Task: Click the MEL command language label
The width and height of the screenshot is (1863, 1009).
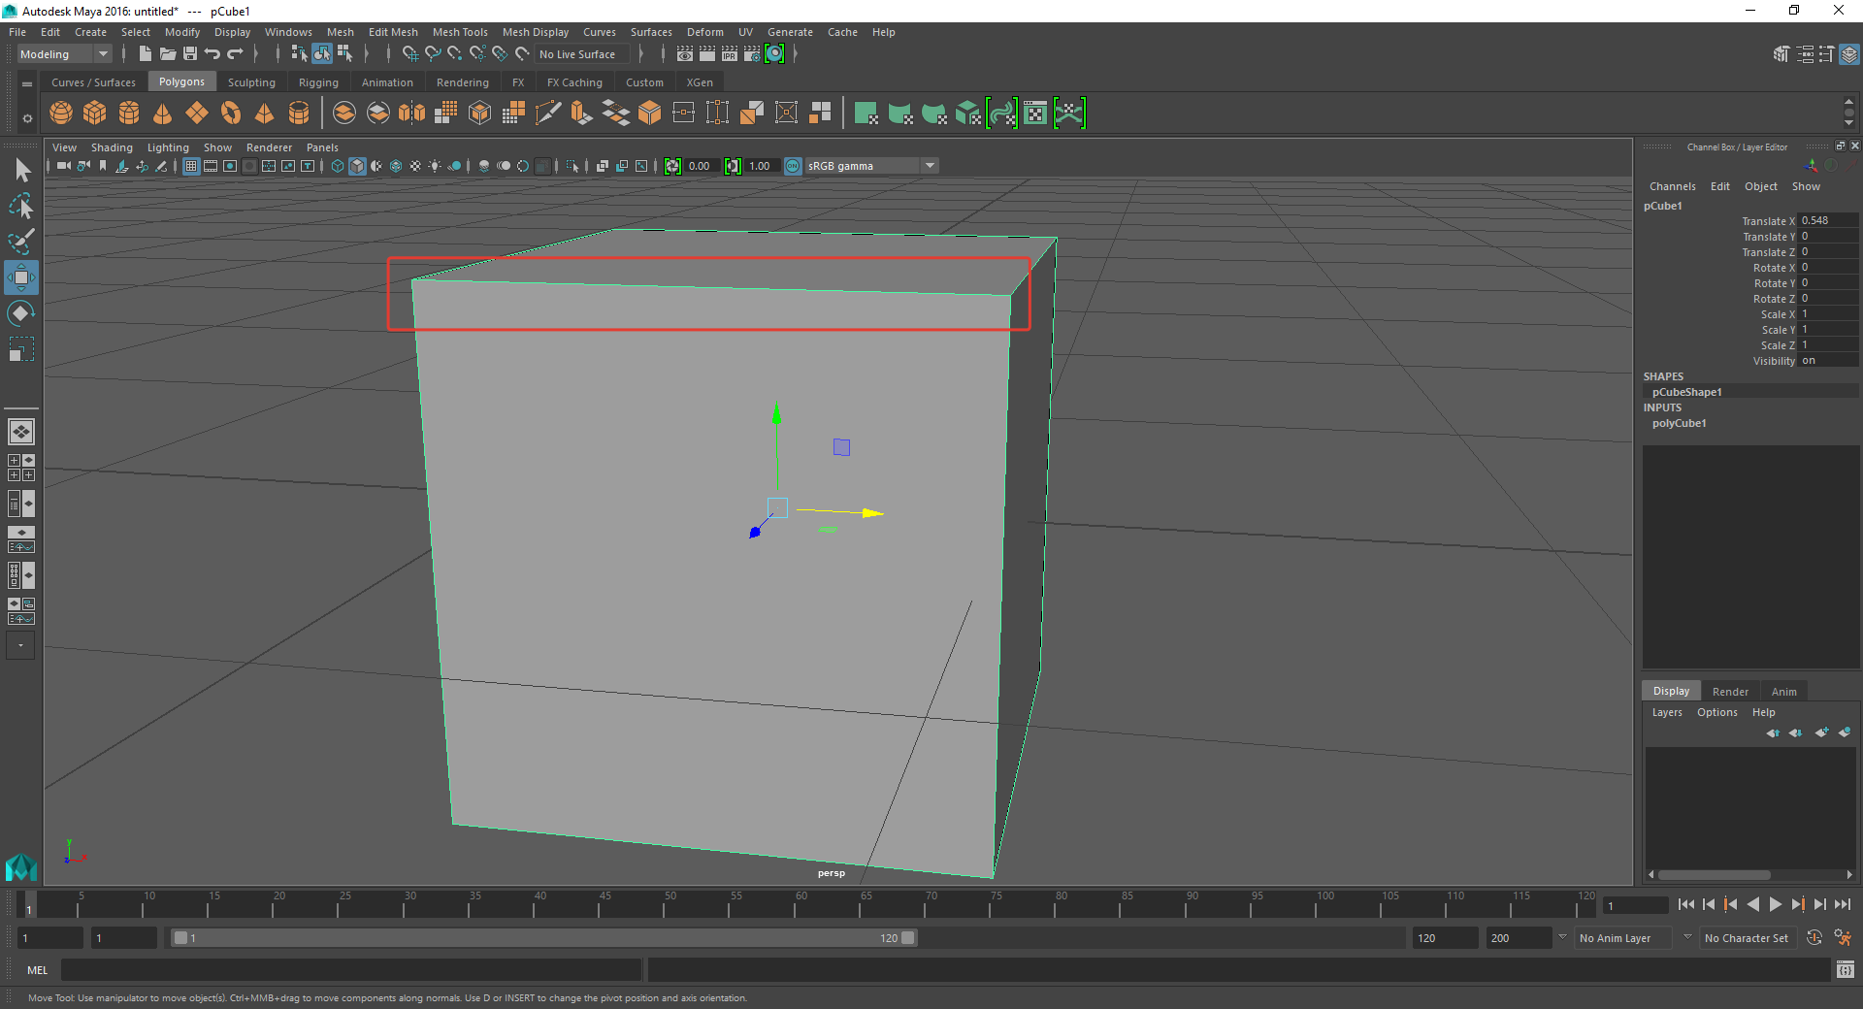Action: (x=37, y=970)
